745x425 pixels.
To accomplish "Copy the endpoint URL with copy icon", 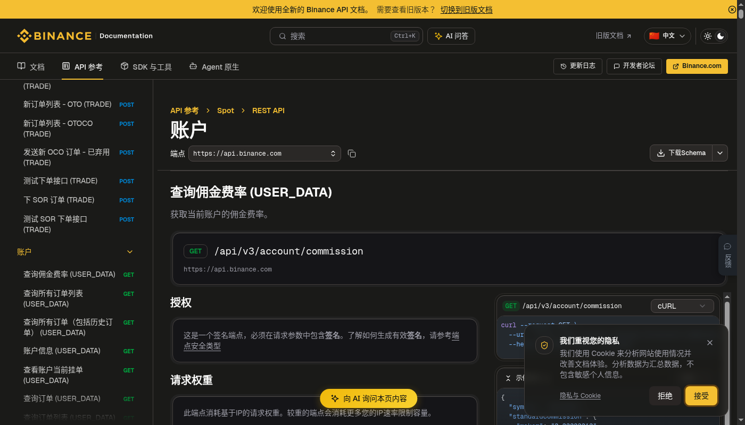I will click(x=352, y=154).
